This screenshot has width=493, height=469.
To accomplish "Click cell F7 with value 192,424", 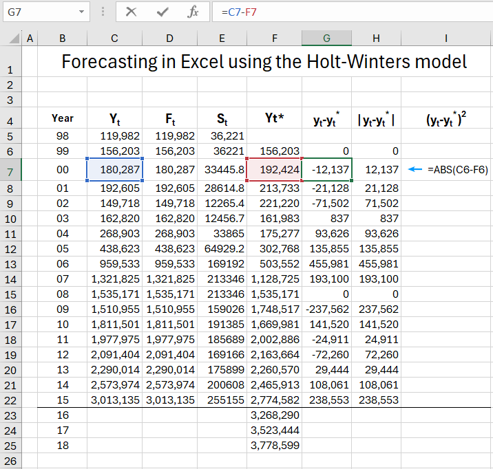I will [x=275, y=170].
